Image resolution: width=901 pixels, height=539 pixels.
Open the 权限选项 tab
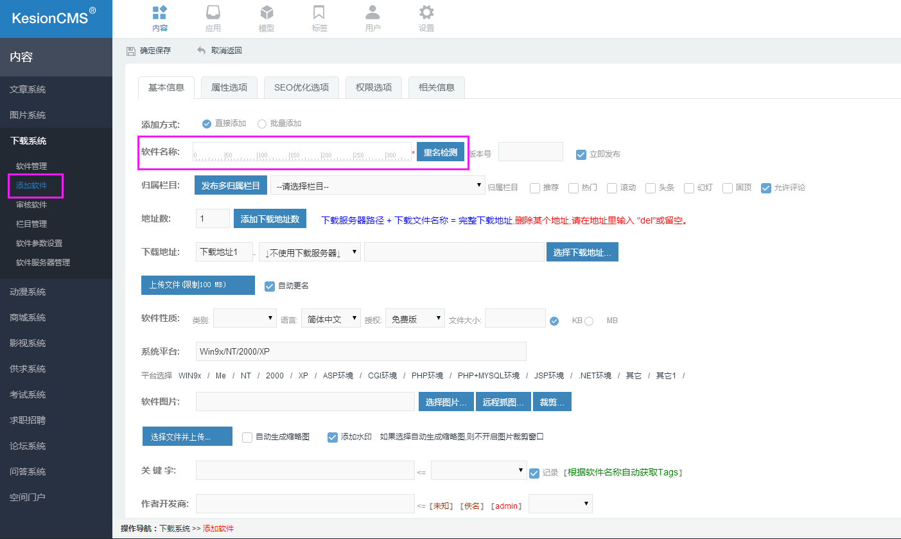coord(373,87)
